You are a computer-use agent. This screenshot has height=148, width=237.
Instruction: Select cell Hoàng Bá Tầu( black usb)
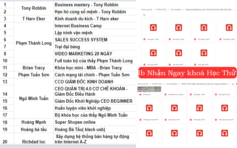[95, 129]
